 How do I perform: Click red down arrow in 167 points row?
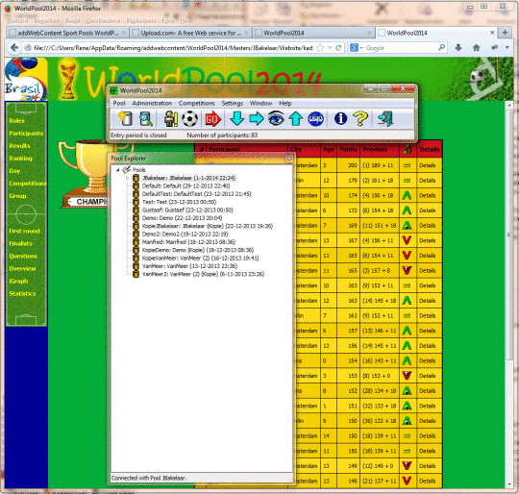point(407,240)
